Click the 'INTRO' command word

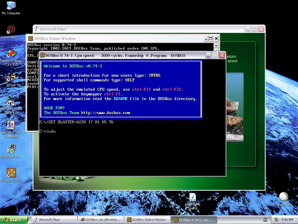[x=155, y=76]
